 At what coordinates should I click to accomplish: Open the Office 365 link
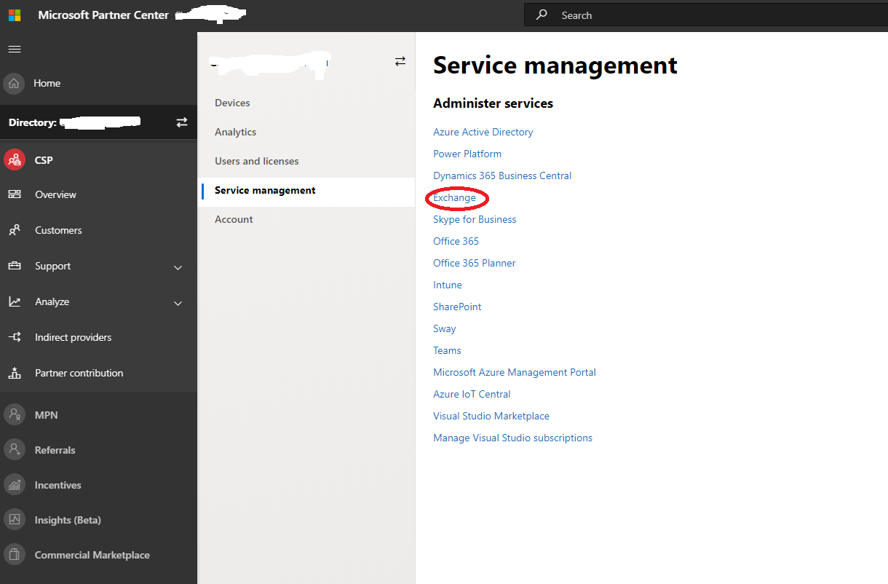[456, 241]
